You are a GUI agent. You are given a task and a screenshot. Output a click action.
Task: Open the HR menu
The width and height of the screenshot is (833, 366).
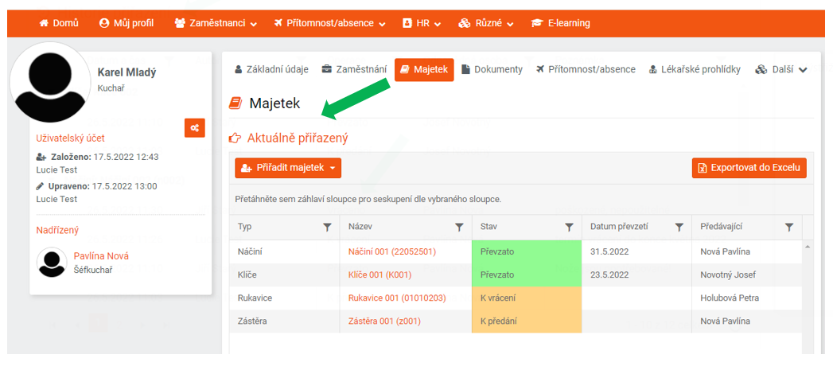pos(422,23)
